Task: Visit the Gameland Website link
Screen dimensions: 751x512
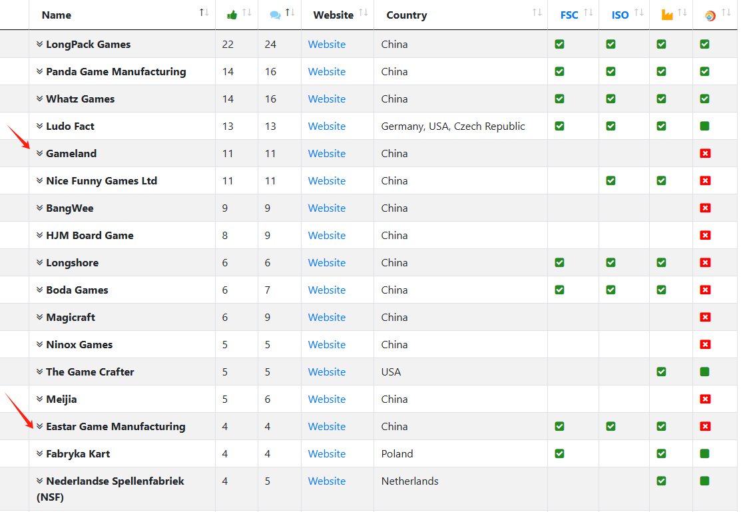Action: point(327,154)
